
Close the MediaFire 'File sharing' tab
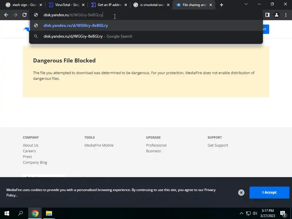point(211,5)
